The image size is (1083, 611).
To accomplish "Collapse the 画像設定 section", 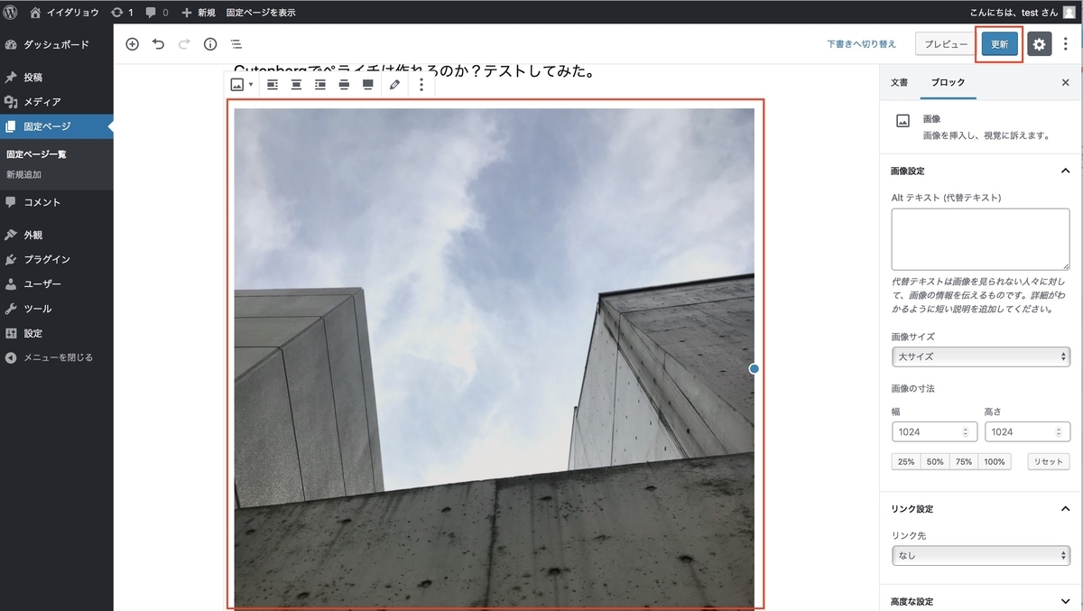I will coord(980,171).
